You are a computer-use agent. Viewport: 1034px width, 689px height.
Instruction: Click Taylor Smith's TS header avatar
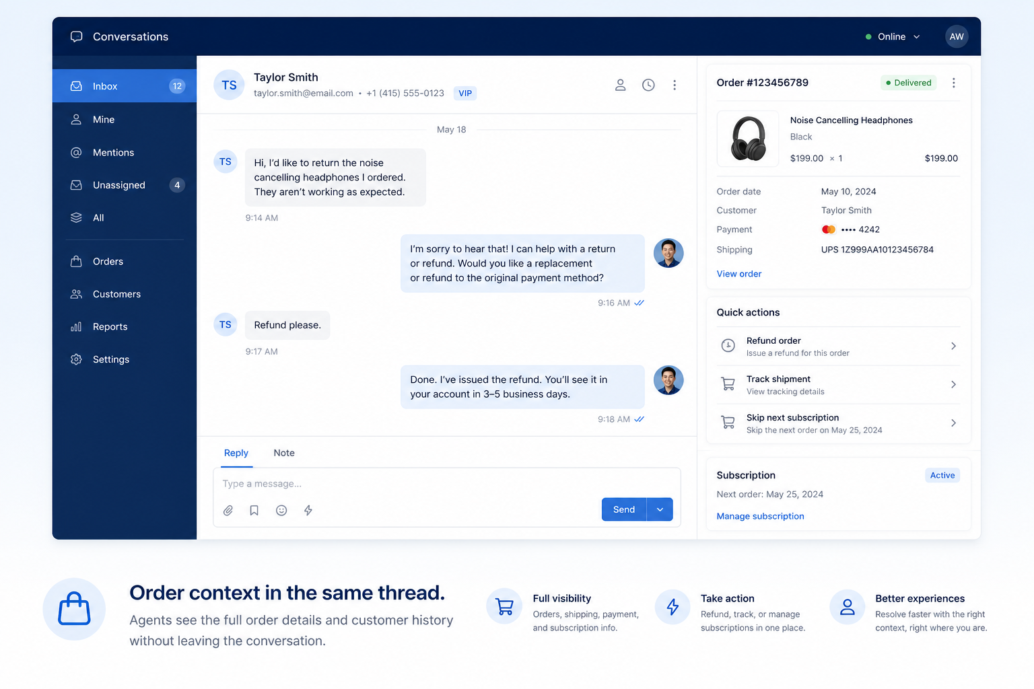[229, 85]
